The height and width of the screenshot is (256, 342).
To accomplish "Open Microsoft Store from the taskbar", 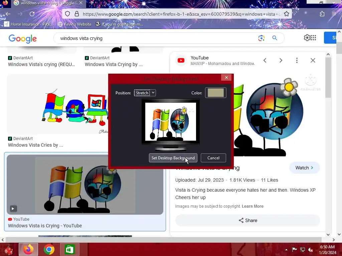I will point(69,249).
